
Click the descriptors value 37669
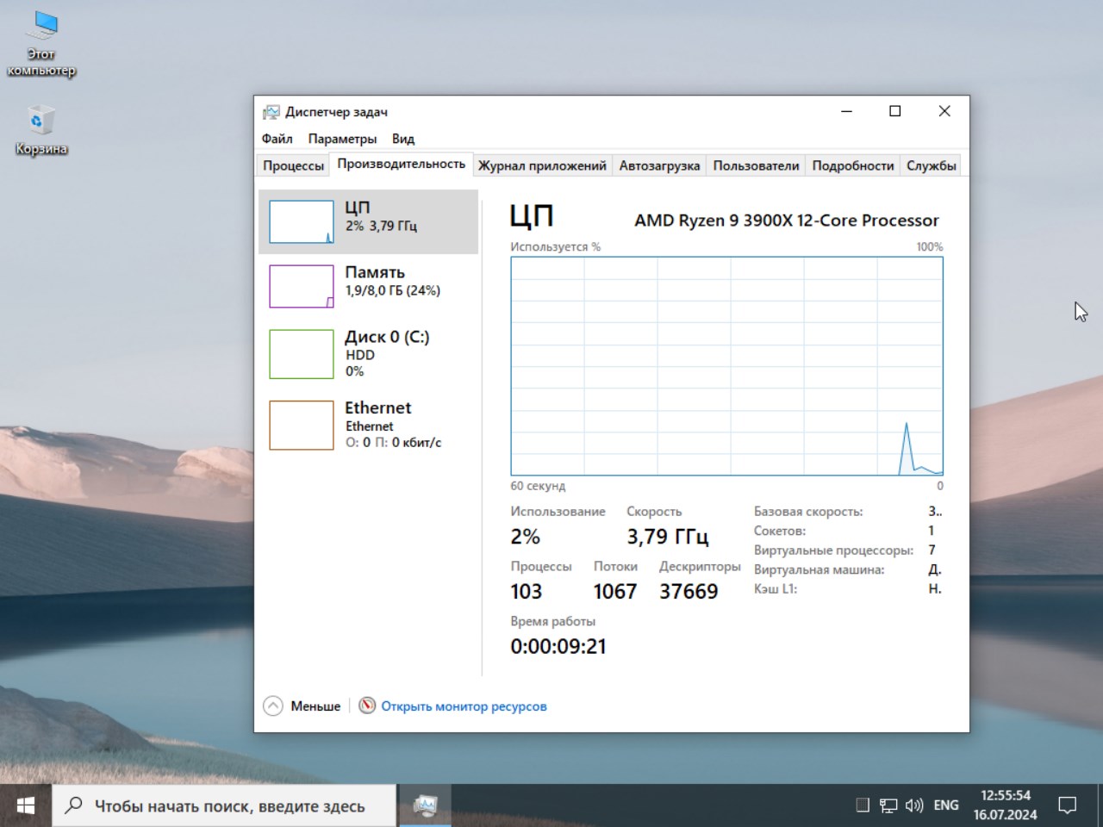(x=689, y=592)
